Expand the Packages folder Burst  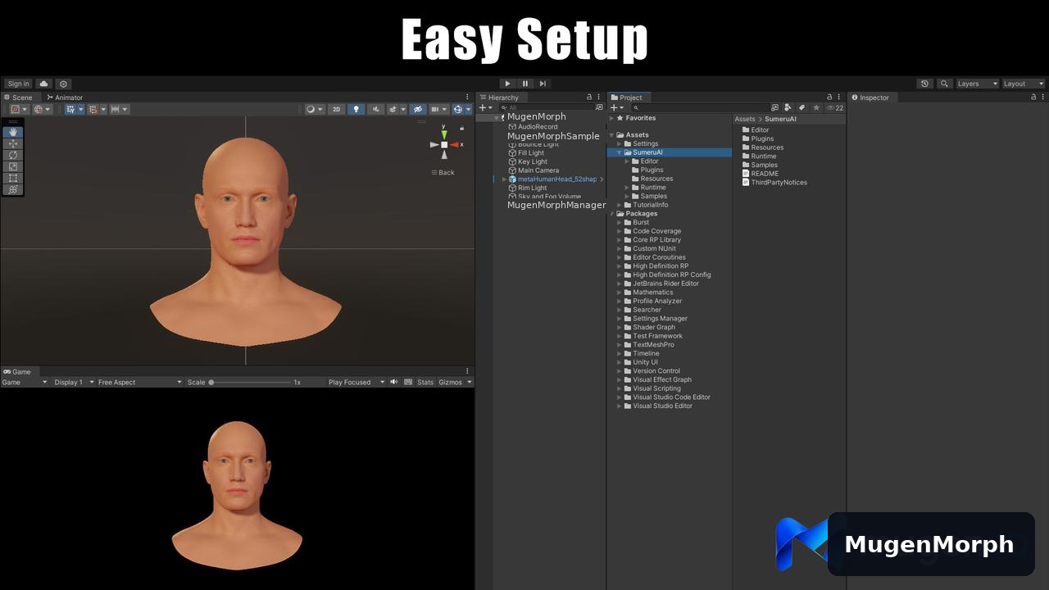tap(620, 222)
